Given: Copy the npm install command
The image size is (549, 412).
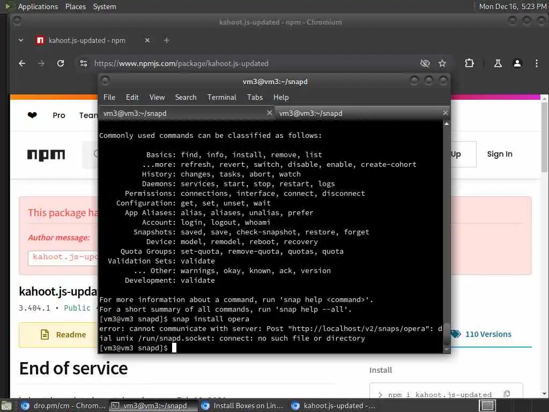Looking at the screenshot, I should coord(507,394).
